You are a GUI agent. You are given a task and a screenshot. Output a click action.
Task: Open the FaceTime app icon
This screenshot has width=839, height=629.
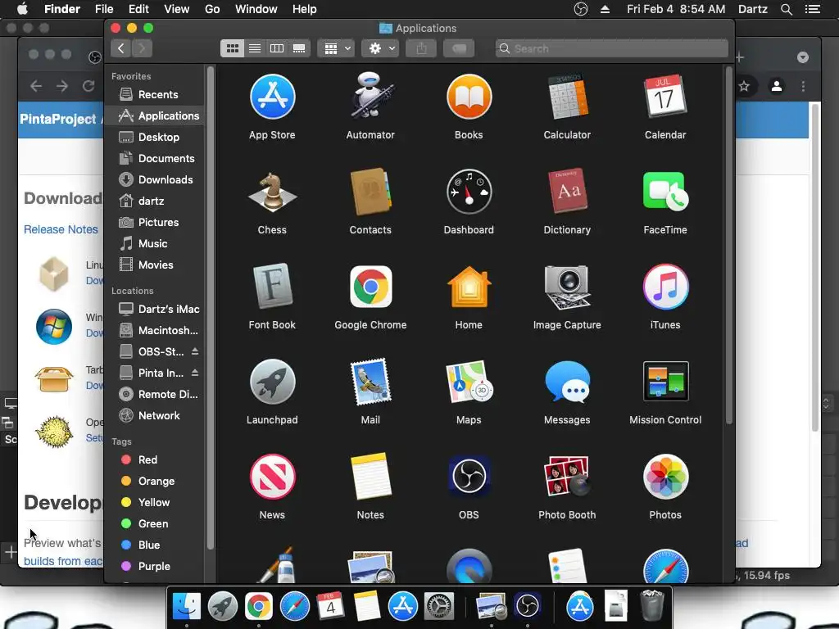(665, 192)
